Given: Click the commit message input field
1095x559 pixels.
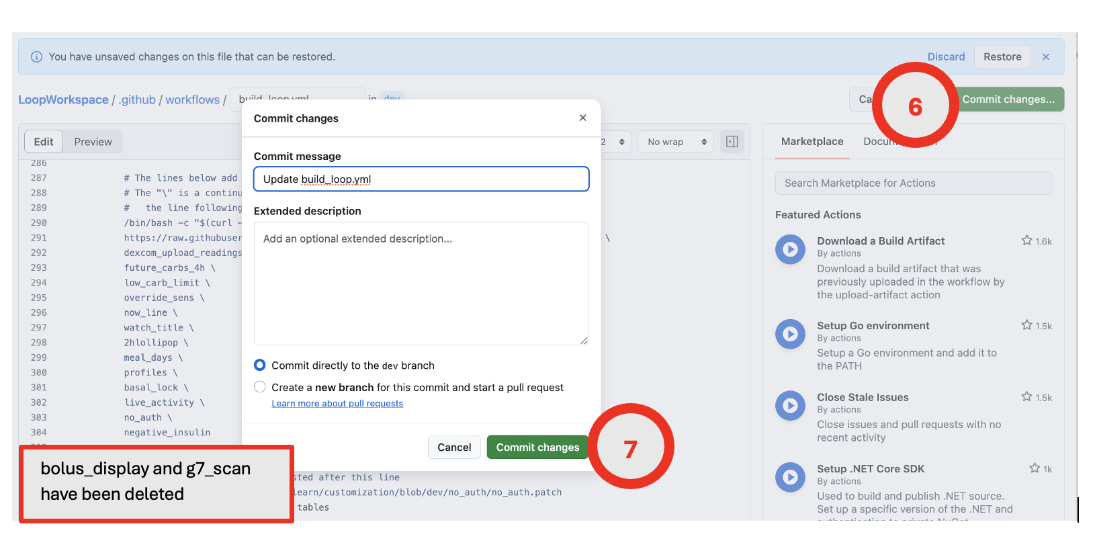Looking at the screenshot, I should point(421,179).
